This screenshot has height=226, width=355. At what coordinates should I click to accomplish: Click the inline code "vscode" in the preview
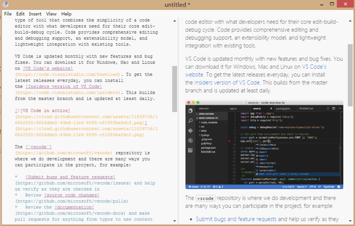point(205,198)
